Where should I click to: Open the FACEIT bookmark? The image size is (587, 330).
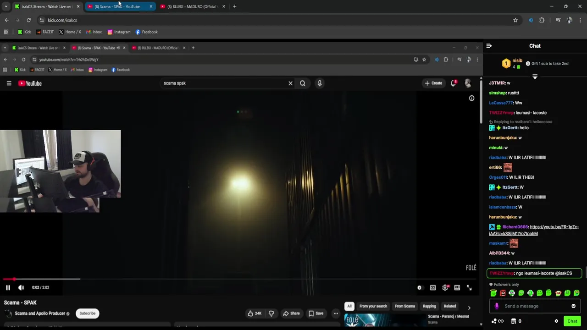44,32
